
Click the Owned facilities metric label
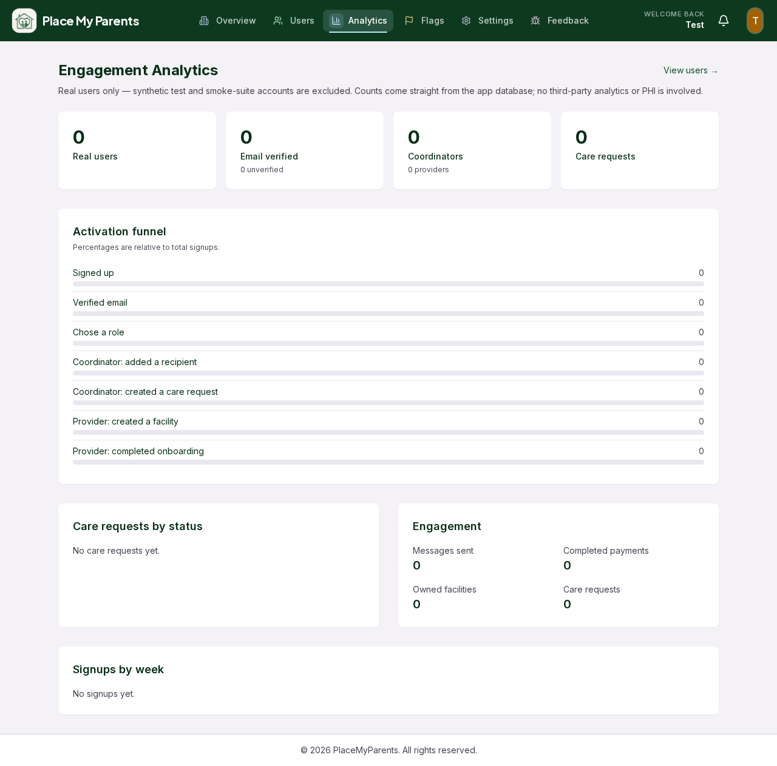(444, 590)
